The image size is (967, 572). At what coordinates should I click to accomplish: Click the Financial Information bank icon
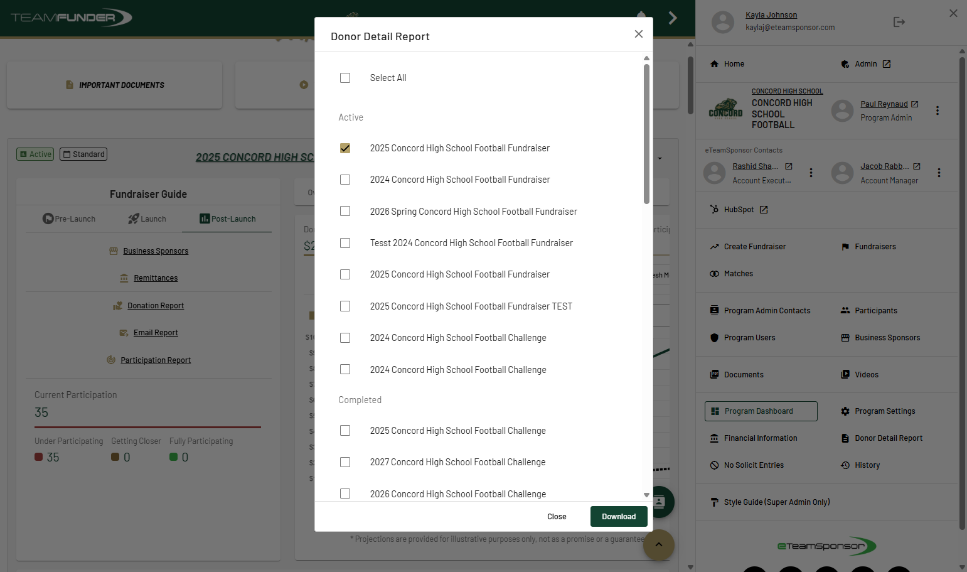714,438
